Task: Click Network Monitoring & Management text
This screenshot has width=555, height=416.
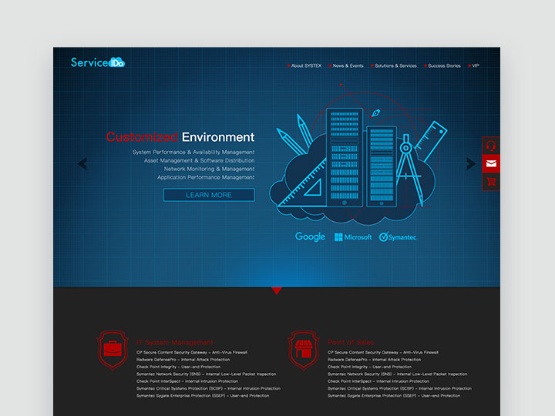Action: tap(209, 169)
